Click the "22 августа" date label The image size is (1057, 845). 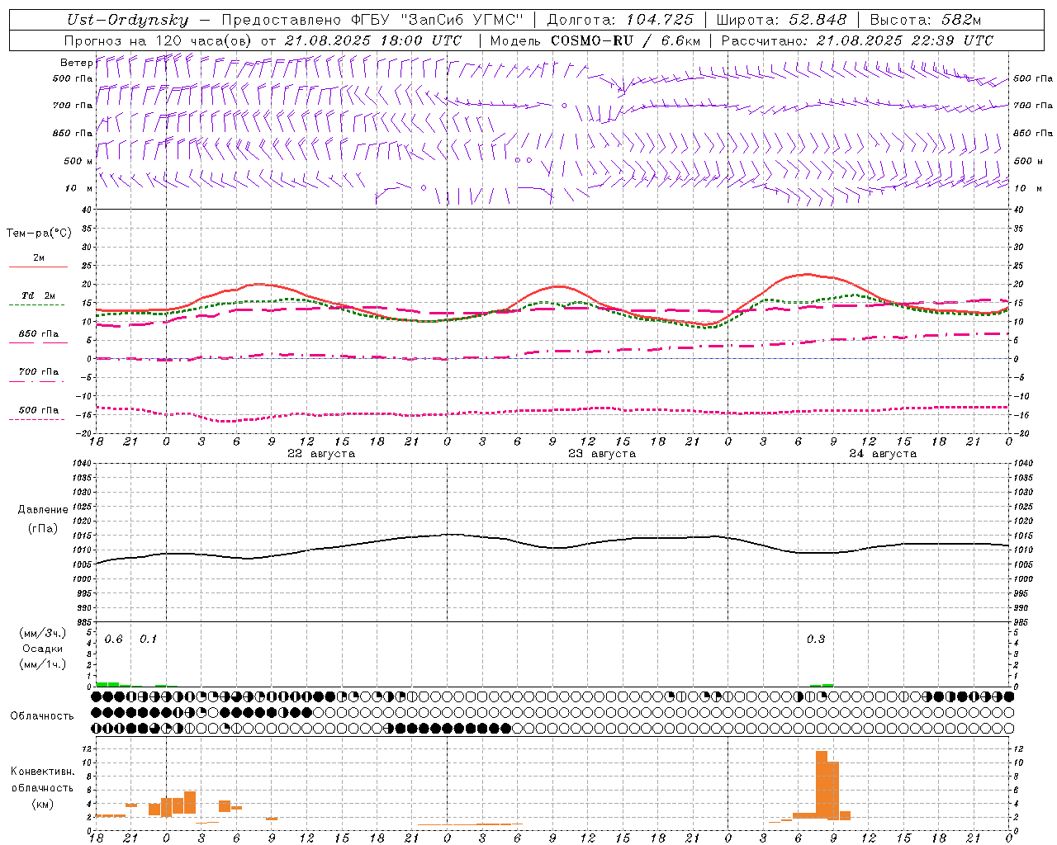tap(321, 454)
